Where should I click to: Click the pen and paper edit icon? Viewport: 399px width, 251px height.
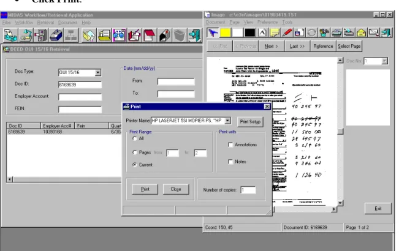pos(134,35)
